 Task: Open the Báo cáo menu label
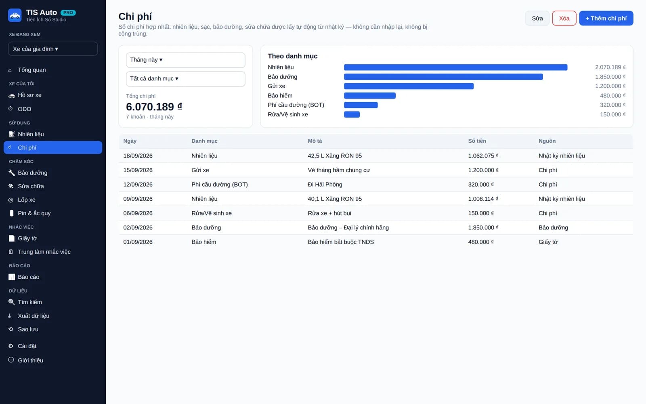(x=29, y=277)
